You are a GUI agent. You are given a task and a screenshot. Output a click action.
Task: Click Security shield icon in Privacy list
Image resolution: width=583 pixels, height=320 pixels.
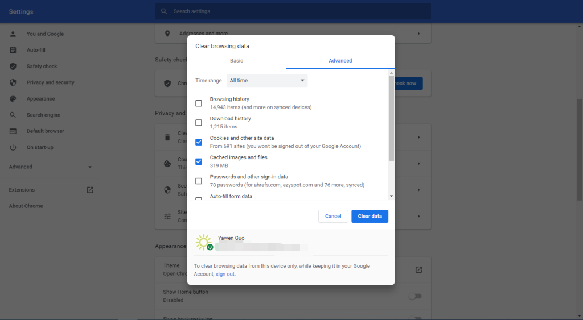click(x=167, y=190)
